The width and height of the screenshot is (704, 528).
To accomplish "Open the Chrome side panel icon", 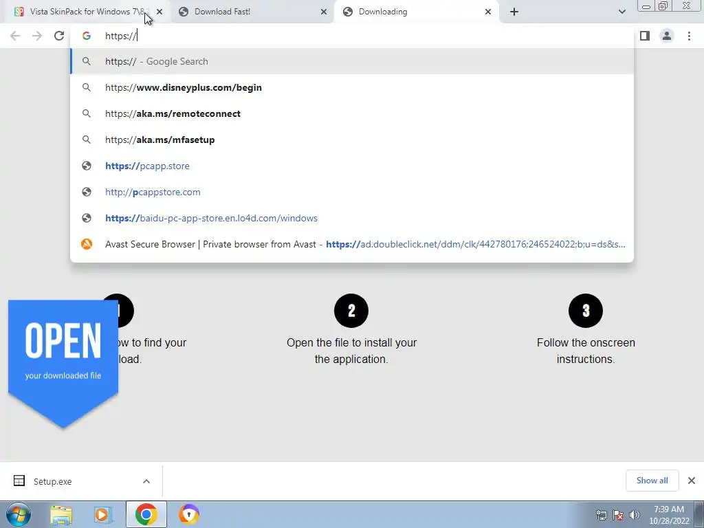I will [645, 36].
